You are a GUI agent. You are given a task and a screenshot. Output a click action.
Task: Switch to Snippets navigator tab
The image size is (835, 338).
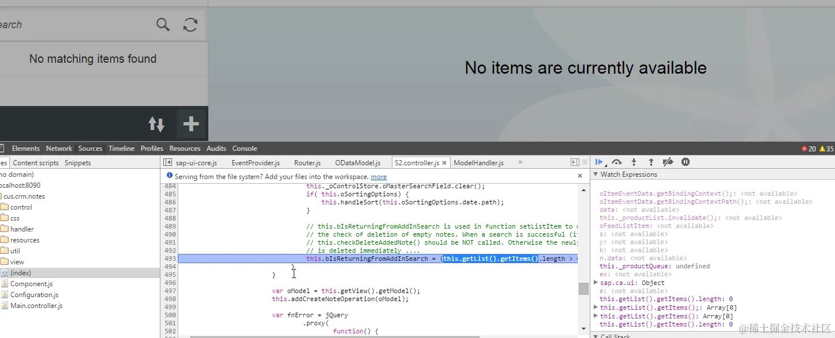tap(78, 163)
